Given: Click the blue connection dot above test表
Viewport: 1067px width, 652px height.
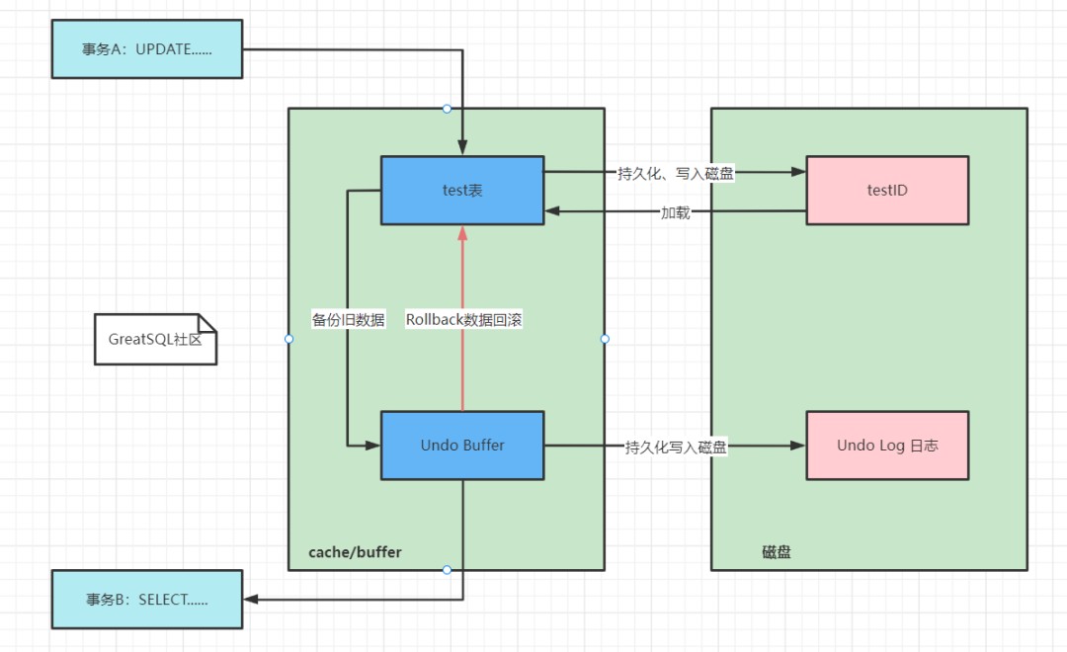Looking at the screenshot, I should click(x=447, y=108).
